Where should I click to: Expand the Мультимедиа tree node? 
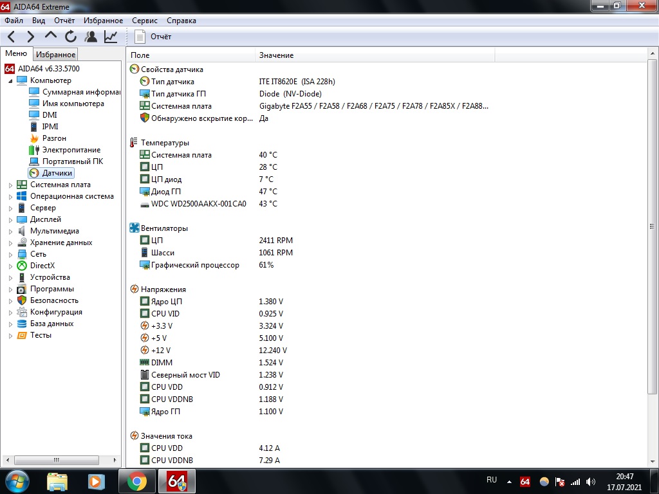pos(10,232)
